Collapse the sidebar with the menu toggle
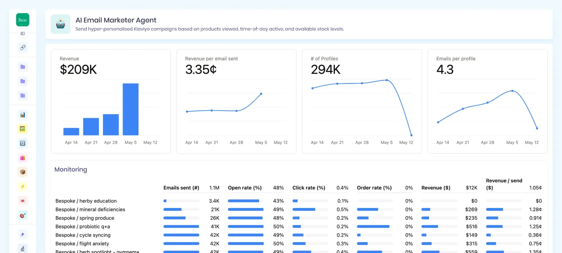The width and height of the screenshot is (562, 253). click(x=23, y=34)
